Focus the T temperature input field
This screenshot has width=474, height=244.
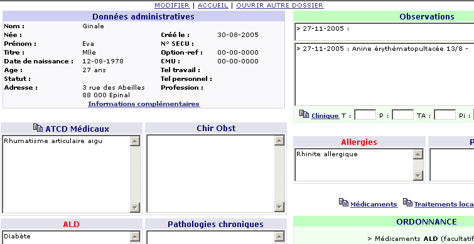pyautogui.click(x=365, y=115)
